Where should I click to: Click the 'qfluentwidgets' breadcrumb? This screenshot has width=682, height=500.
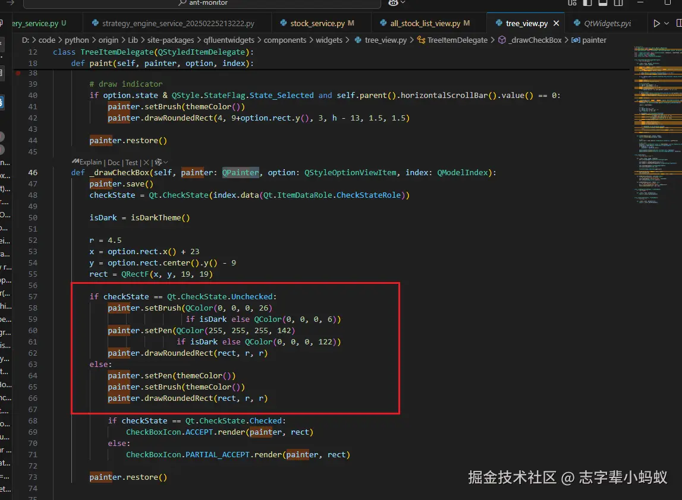(229, 40)
